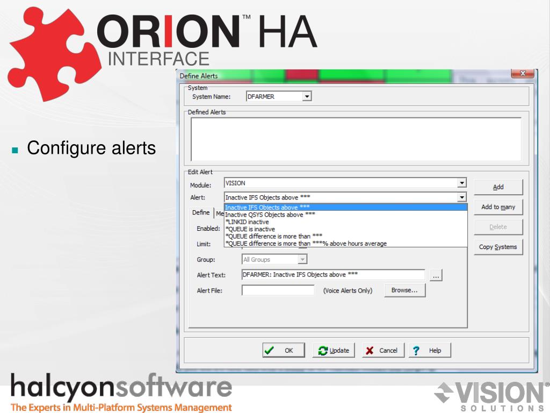Click the Update button with refresh arrows

coord(334,350)
